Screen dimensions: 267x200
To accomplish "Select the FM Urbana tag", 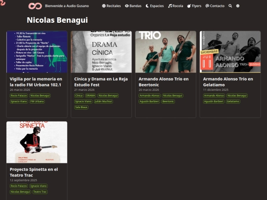I will pyautogui.click(x=37, y=101).
